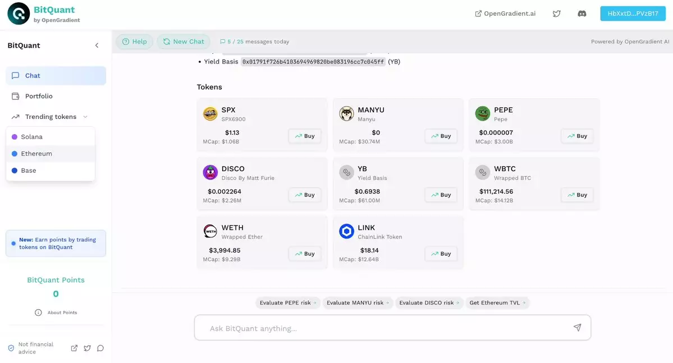Collapse the BitQuant sidebar with the chevron

tap(97, 45)
